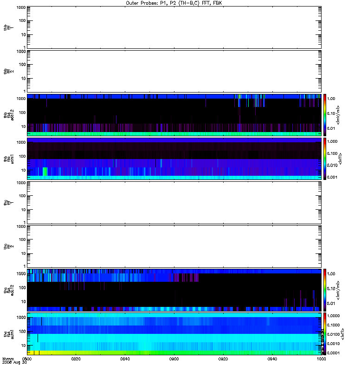
Task: Select the empty thc fff 2 plot panel
Action: pyautogui.click(x=174, y=246)
